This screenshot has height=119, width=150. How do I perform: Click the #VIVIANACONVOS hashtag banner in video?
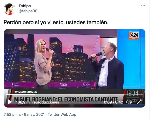(26, 92)
